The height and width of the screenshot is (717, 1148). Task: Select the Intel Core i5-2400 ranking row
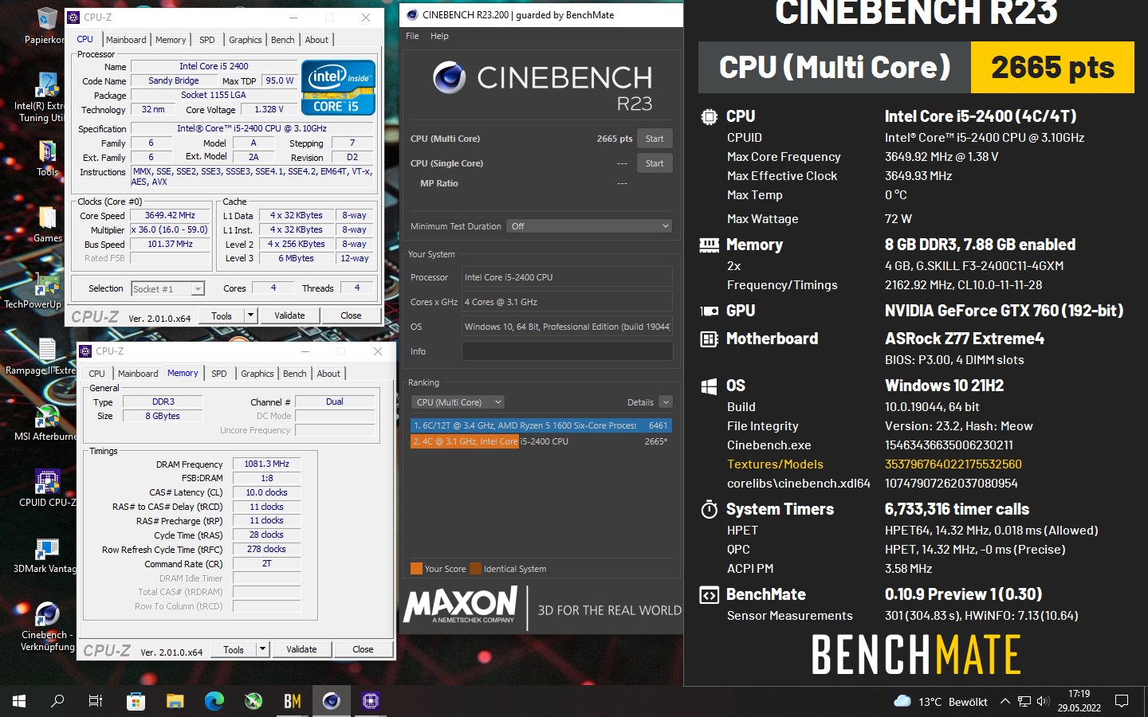coord(541,441)
